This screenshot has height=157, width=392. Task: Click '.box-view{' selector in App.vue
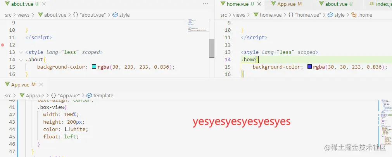(52, 107)
